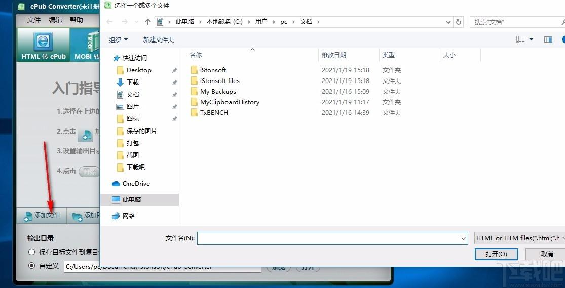
Task: Click the add folder icon button
Action: point(77,216)
